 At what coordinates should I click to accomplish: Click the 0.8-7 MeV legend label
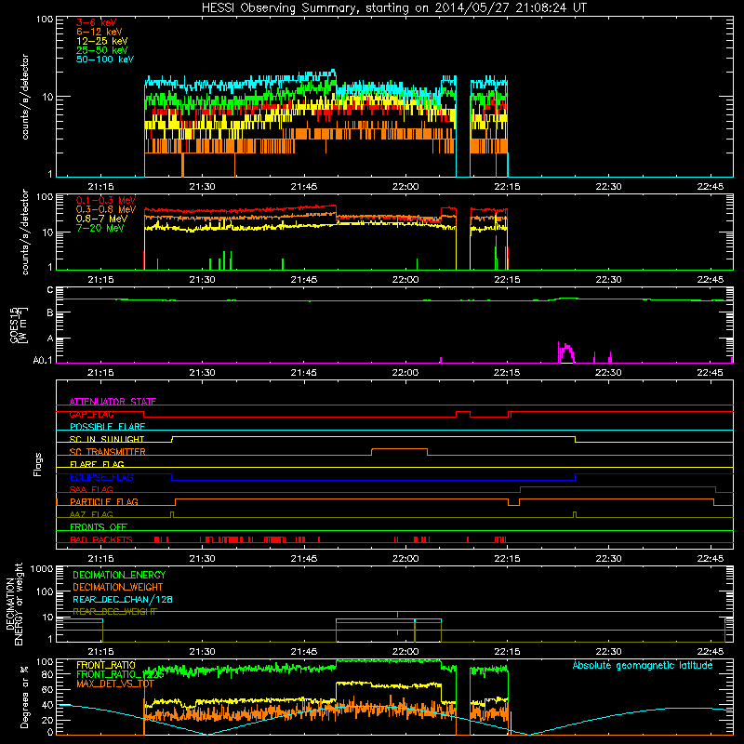[x=101, y=219]
